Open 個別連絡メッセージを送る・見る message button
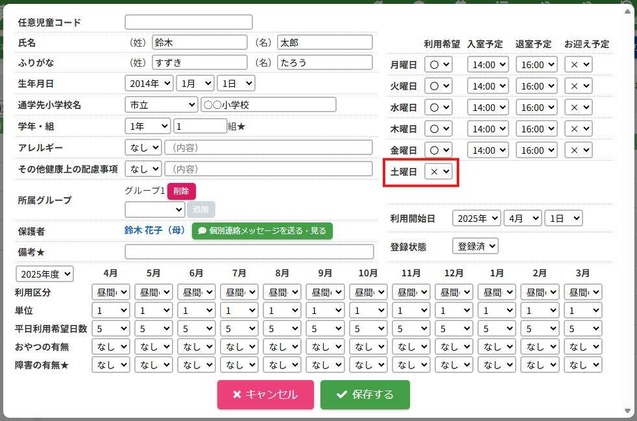Screen dimensions: 637x421 262,230
